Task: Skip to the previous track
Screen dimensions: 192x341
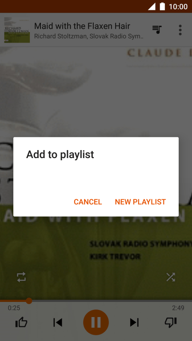Action: point(58,322)
